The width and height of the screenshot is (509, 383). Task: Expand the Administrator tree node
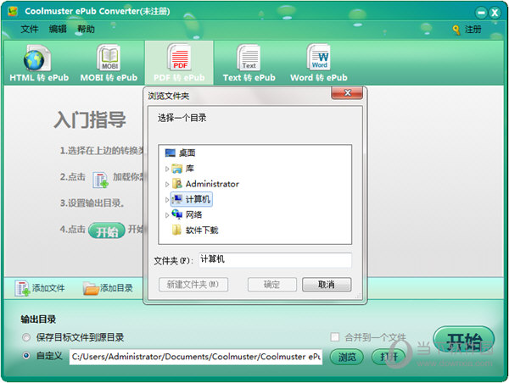point(167,184)
